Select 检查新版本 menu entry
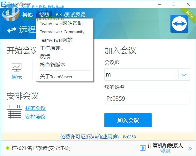 coord(53,65)
